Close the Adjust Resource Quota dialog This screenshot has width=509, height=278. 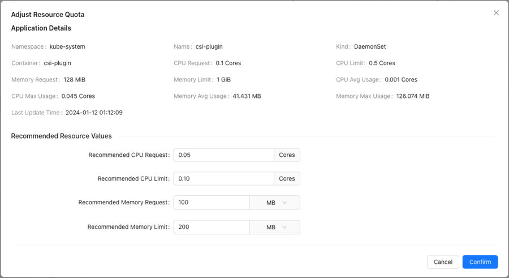tap(496, 12)
